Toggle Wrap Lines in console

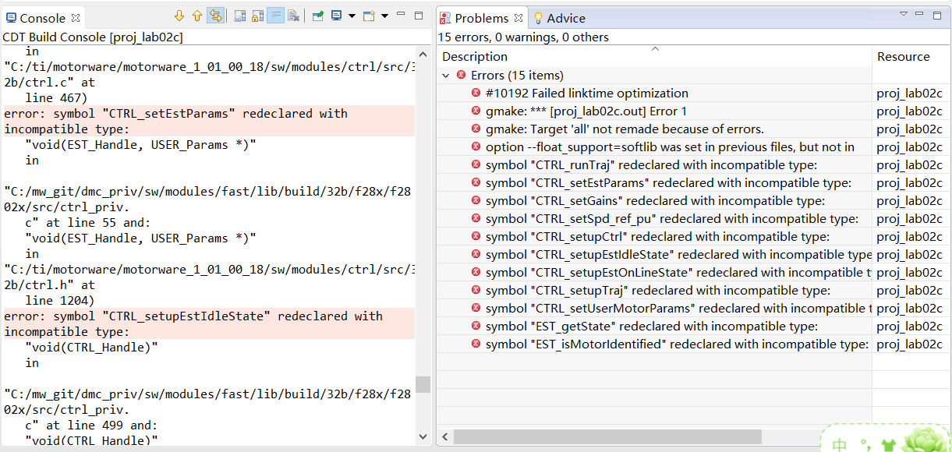[x=275, y=16]
